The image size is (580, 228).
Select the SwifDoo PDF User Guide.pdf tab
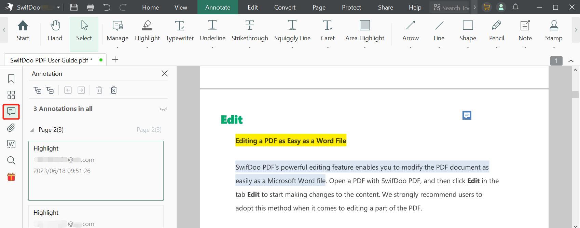[x=55, y=60]
